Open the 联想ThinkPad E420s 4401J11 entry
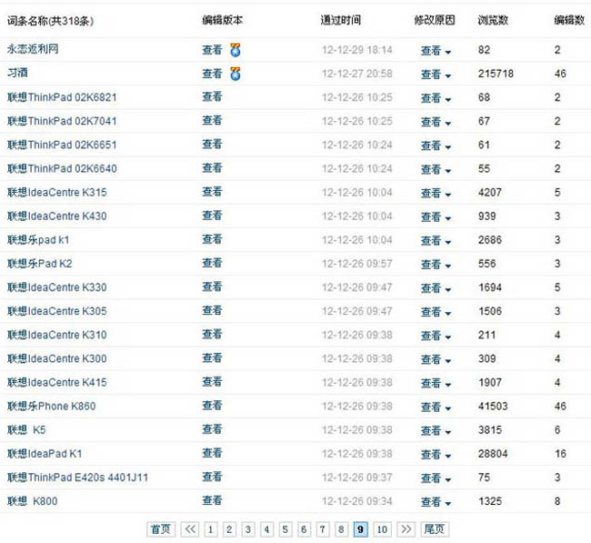The height and width of the screenshot is (543, 591). [x=77, y=477]
